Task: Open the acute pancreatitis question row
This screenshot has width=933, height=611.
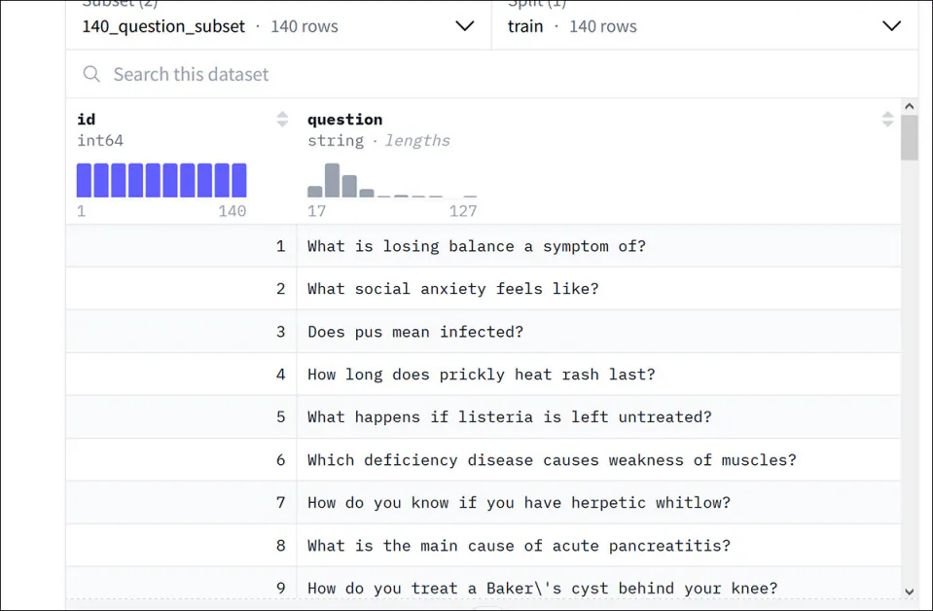Action: coord(519,546)
